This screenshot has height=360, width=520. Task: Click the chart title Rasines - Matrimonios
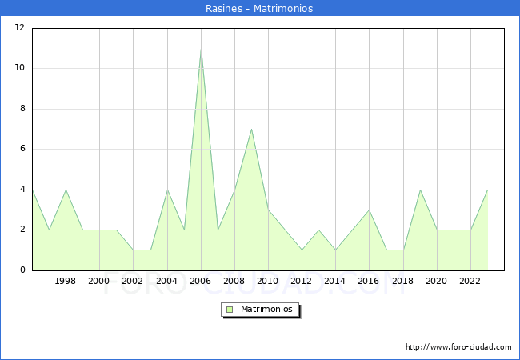tap(260, 9)
